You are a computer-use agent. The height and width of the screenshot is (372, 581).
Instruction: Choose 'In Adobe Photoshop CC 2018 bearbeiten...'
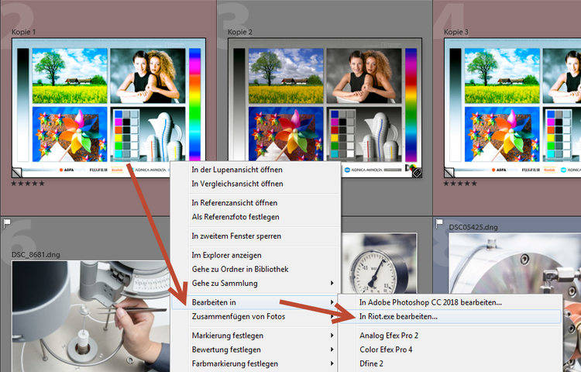[x=430, y=301]
